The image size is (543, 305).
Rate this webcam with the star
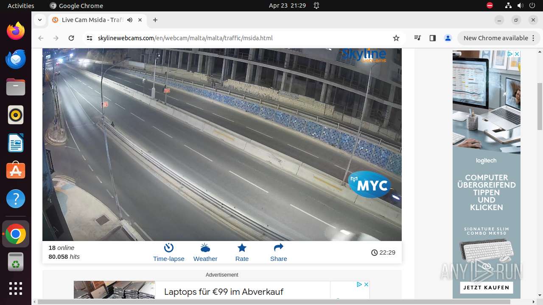click(x=242, y=252)
